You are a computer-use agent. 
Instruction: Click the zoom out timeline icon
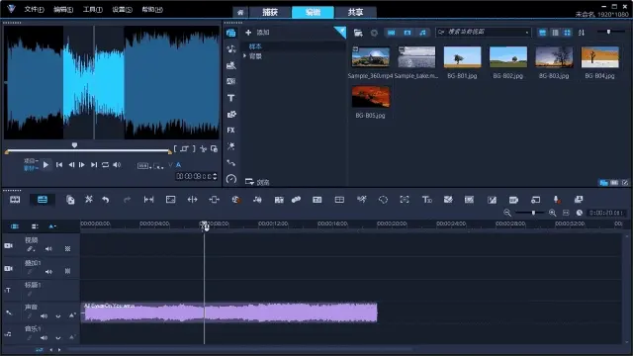pos(507,213)
